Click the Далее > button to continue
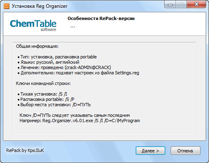 click(150, 151)
